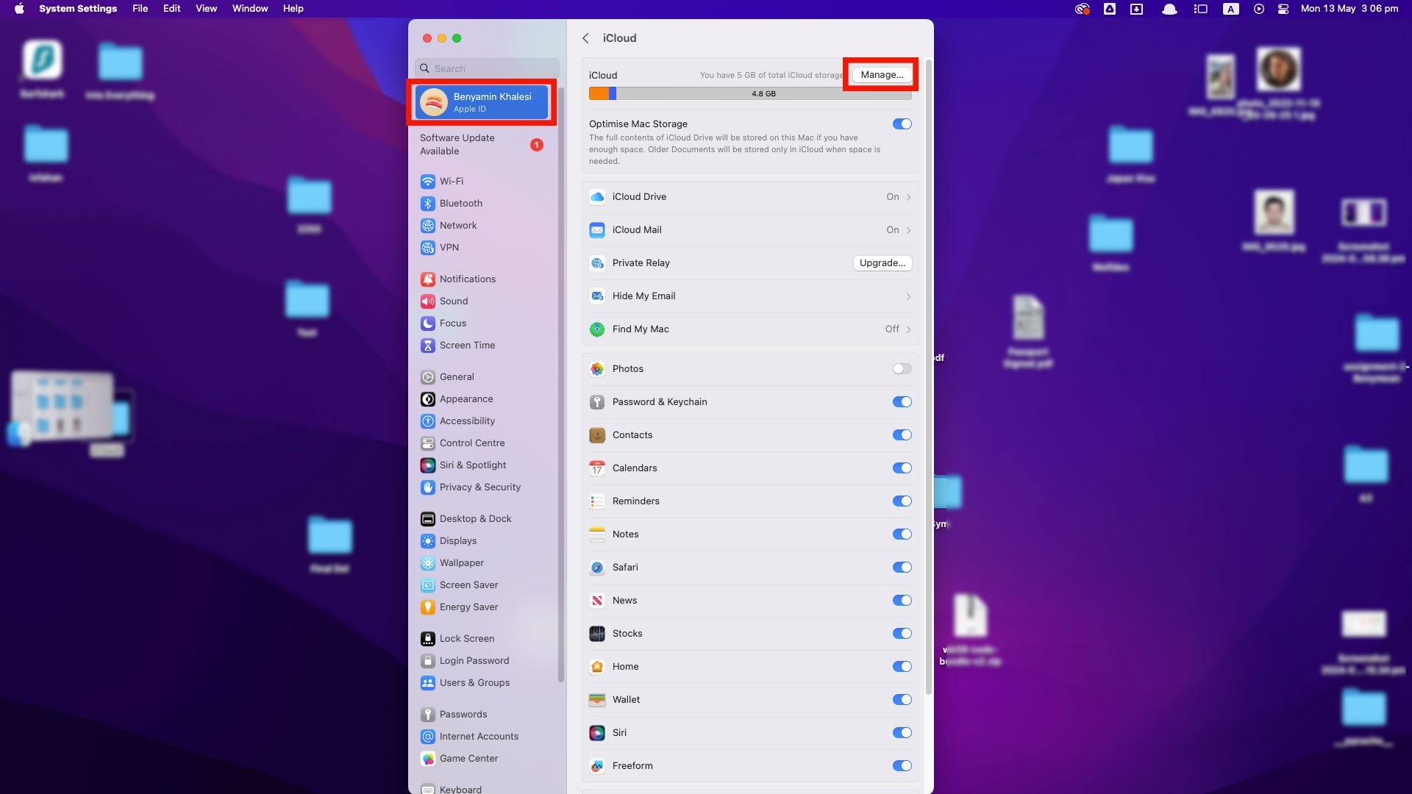Open Wi-Fi settings in the sidebar

point(452,181)
